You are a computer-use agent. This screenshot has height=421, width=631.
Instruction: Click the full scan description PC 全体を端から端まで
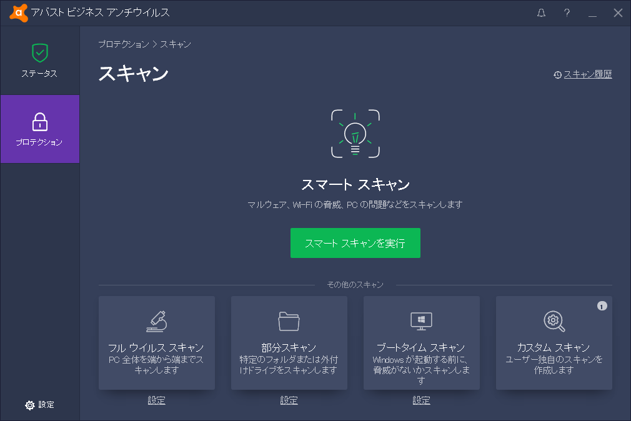(x=157, y=365)
